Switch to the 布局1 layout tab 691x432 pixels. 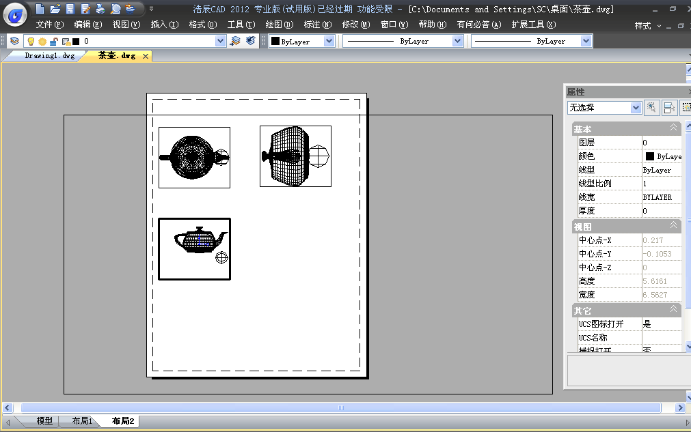pyautogui.click(x=82, y=421)
